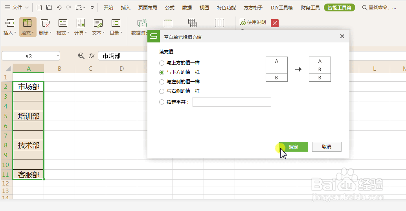Create a new document icon
The height and width of the screenshot is (211, 406).
point(39,7)
